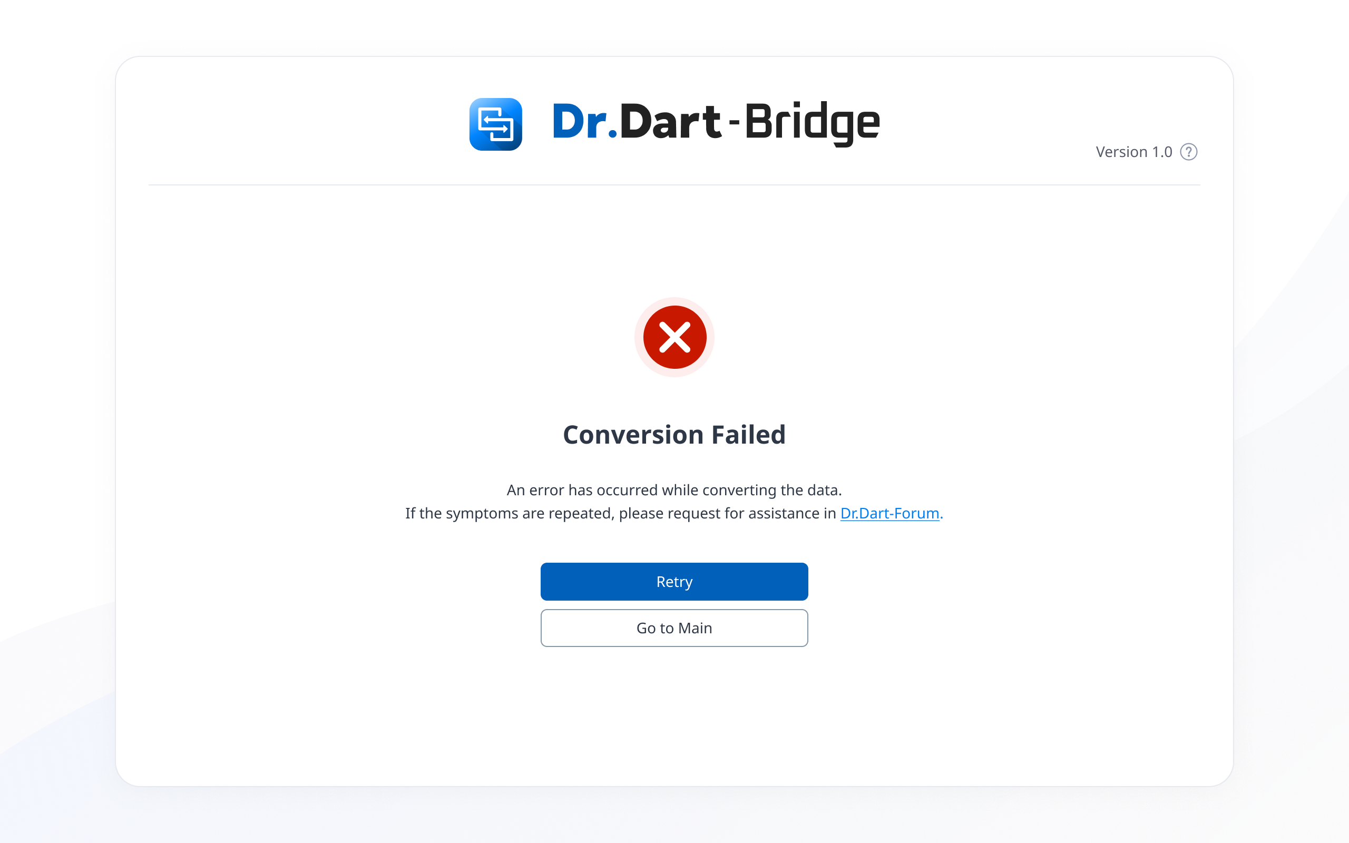Open help via the question mark icon
Image resolution: width=1349 pixels, height=843 pixels.
(1188, 152)
